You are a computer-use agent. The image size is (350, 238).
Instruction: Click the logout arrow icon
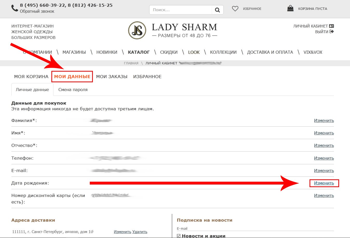click(x=331, y=32)
